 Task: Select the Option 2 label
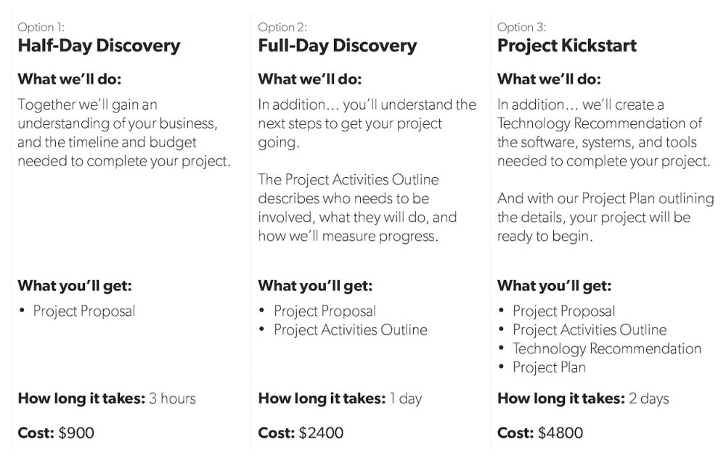click(282, 28)
